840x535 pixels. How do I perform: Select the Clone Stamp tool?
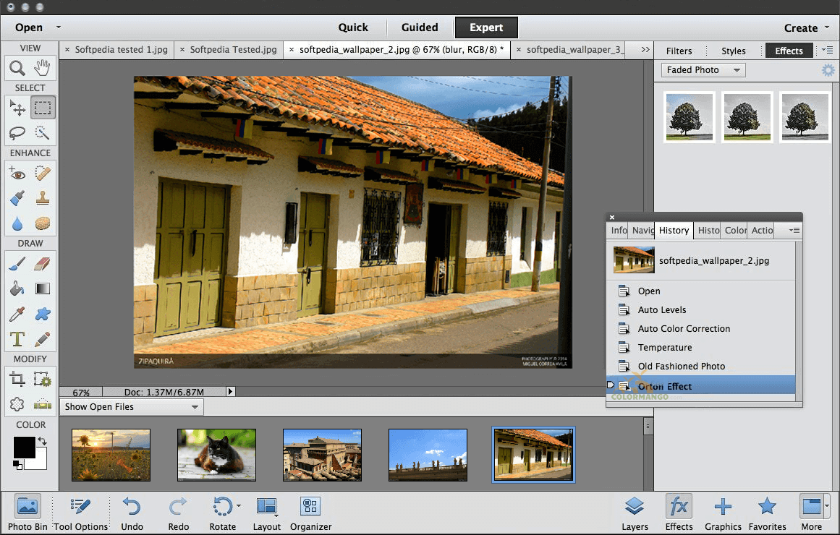43,198
